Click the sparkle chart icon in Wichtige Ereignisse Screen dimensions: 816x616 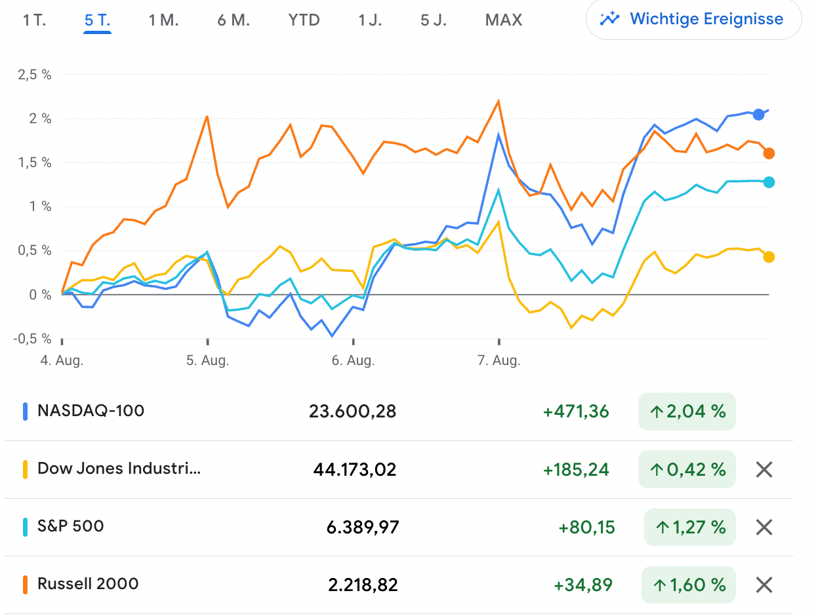click(x=609, y=19)
